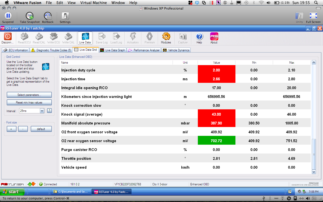Viewport: 323px width, 202px height.
Task: Reset font size with default button
Action: coord(41,129)
